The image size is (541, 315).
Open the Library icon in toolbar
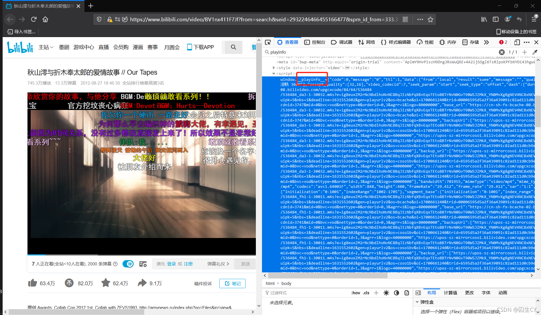pyautogui.click(x=484, y=19)
